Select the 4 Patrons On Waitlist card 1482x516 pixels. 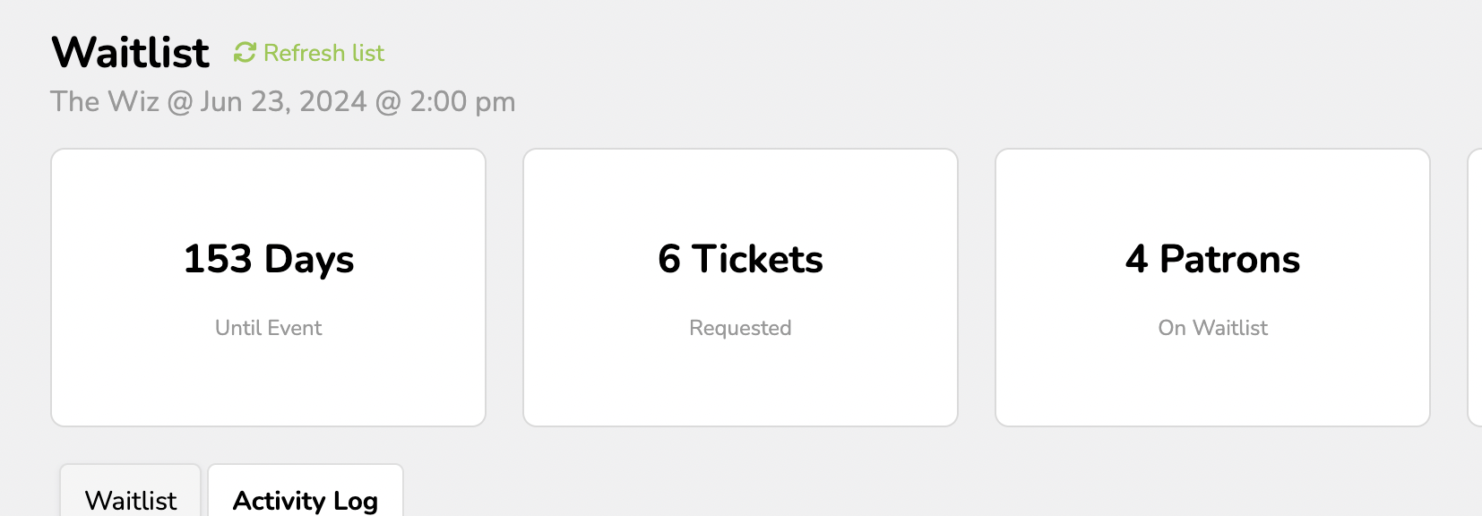(1212, 287)
